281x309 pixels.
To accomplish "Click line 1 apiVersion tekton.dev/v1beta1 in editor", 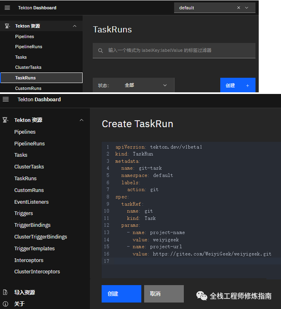I will tap(159, 147).
